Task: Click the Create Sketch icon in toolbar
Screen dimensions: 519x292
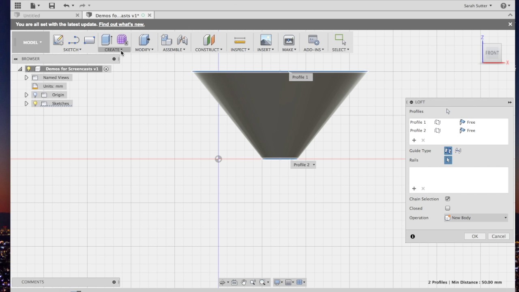Action: pos(58,40)
